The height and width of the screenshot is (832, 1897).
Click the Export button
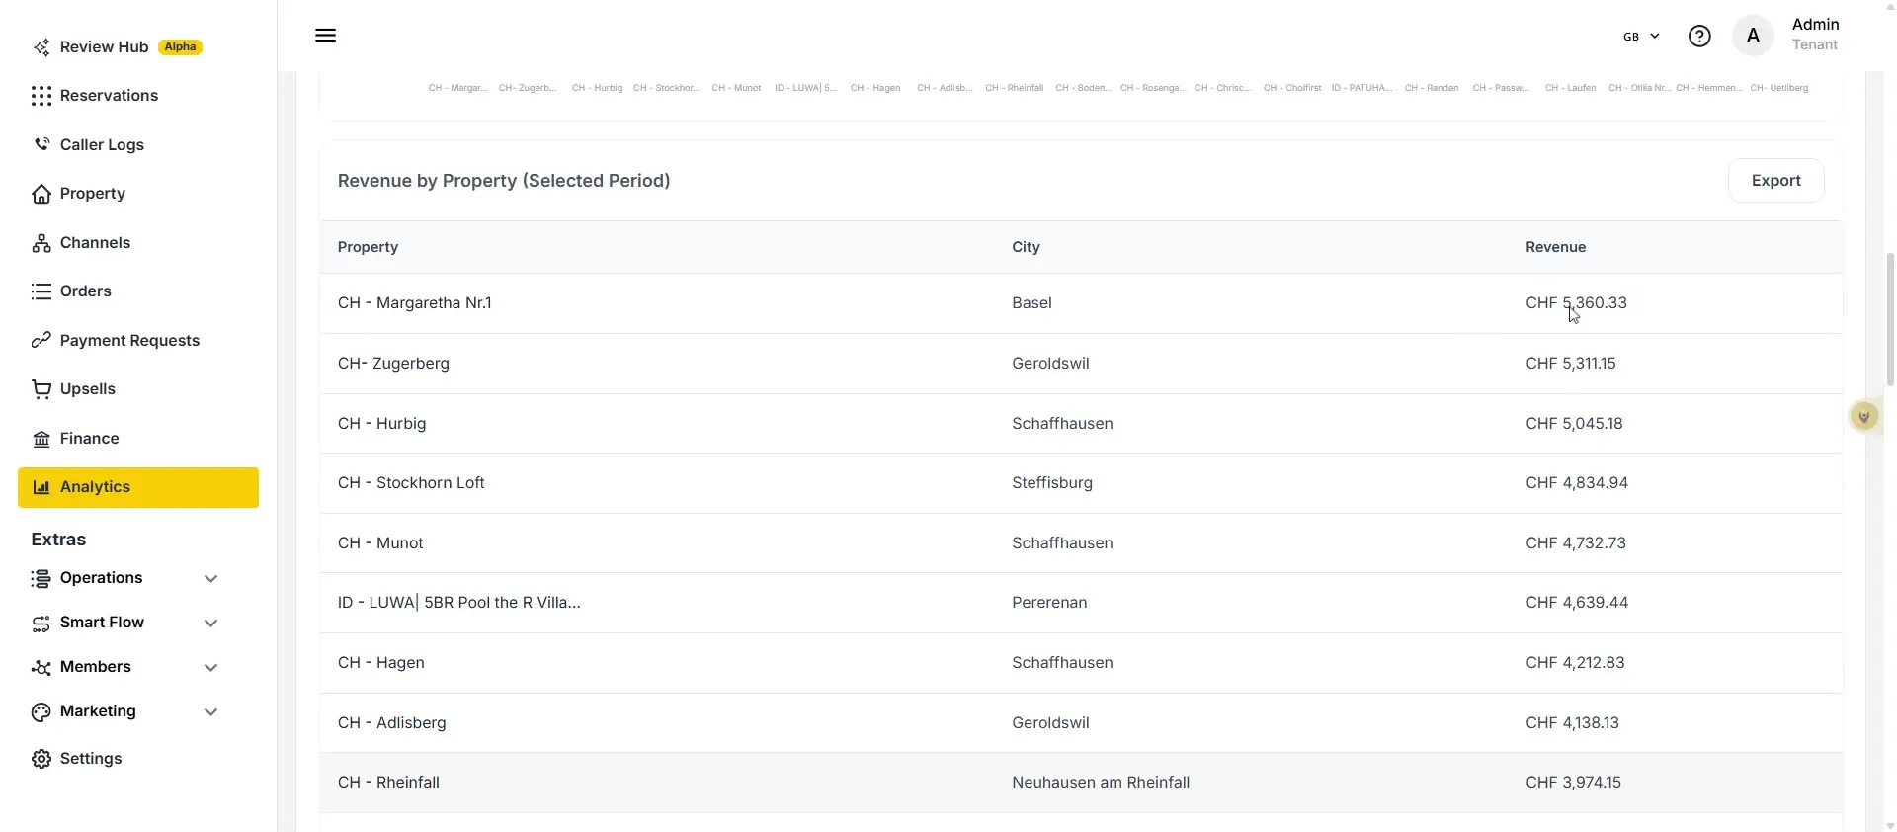click(x=1775, y=181)
